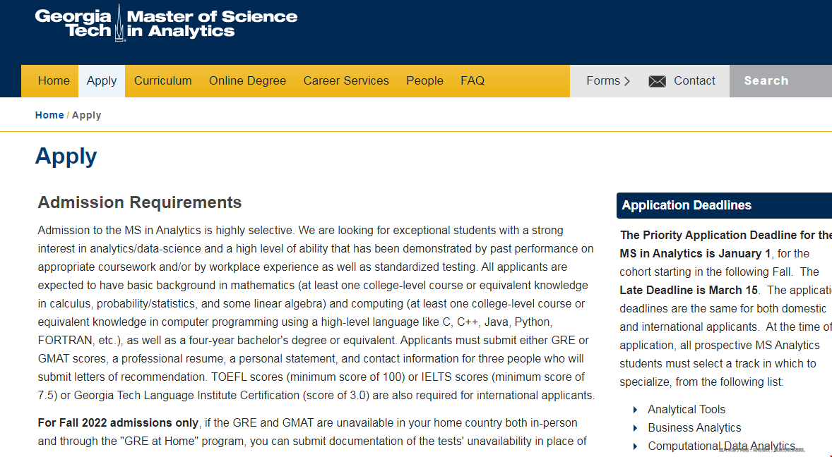Click the 'For Fall 2022 admissions only' text
Screen dimensions: 832x457
pyautogui.click(x=118, y=423)
